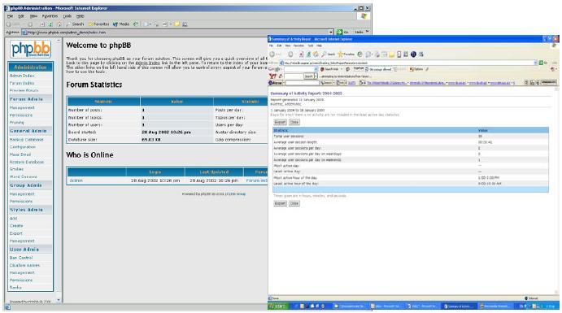The width and height of the screenshot is (562, 313).
Task: Open Search in phpBB Administration toolbar
Action: click(75, 24)
